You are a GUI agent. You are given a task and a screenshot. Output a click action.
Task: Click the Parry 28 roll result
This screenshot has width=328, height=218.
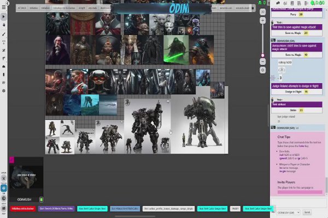297,14
